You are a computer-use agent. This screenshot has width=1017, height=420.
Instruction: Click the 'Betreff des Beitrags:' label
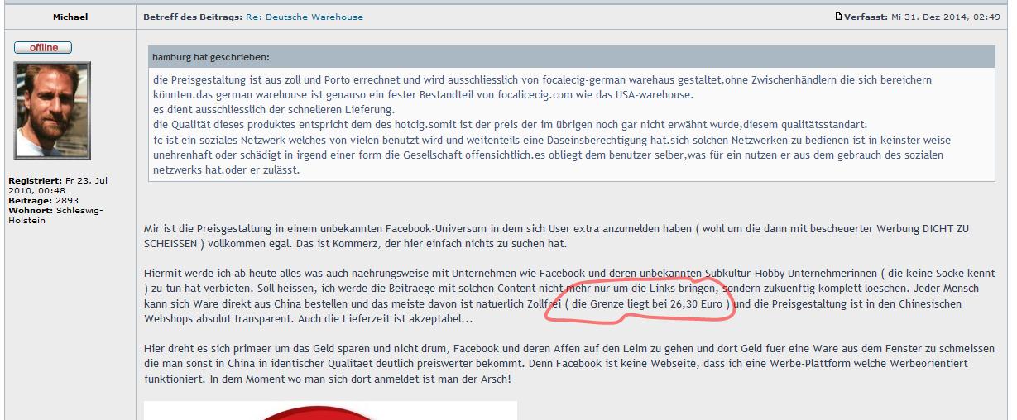192,17
